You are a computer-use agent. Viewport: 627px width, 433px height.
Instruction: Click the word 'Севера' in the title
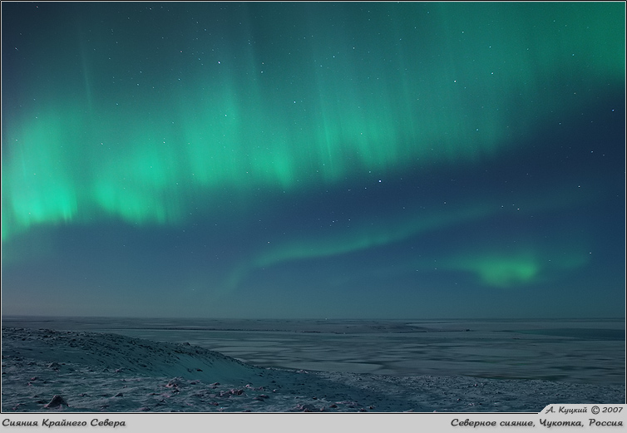[106, 423]
